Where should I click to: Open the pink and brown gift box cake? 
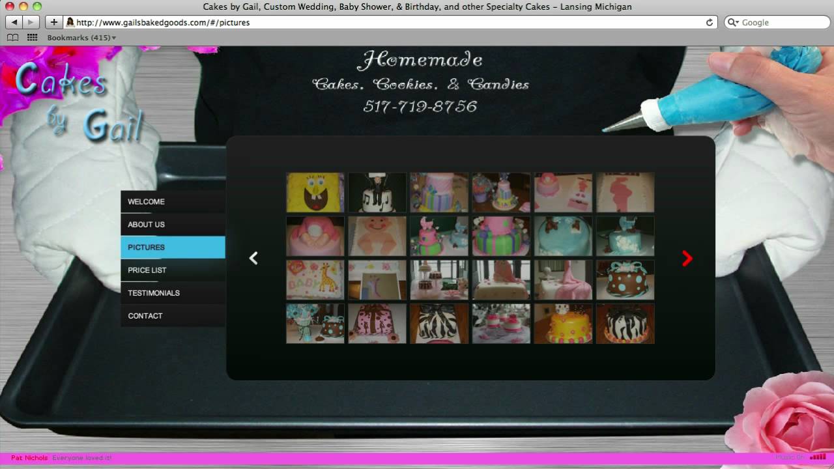pyautogui.click(x=377, y=324)
